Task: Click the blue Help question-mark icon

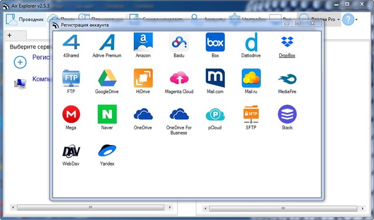Action: (x=348, y=19)
